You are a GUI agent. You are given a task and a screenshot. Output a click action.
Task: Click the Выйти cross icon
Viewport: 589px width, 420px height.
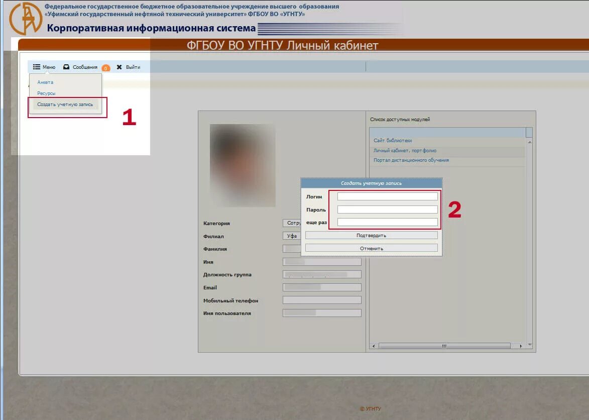point(119,67)
